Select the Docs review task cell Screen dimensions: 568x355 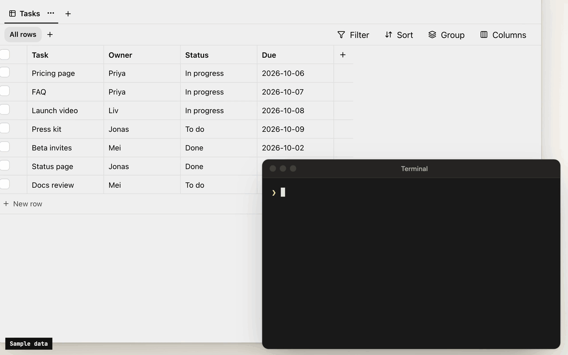(x=65, y=185)
